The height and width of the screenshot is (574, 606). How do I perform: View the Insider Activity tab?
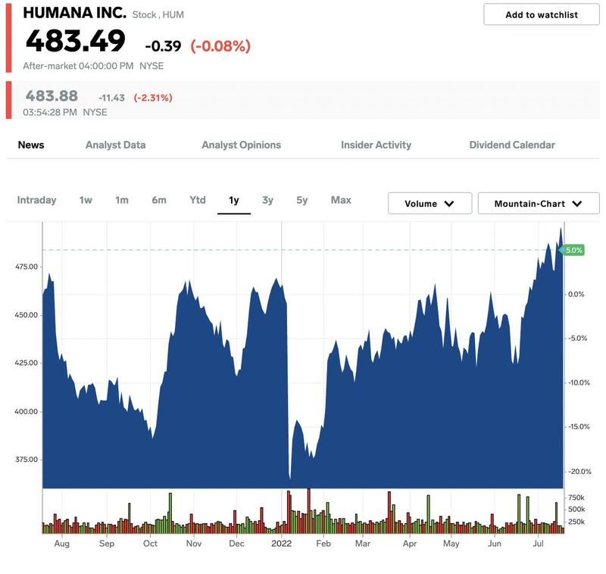tap(376, 145)
